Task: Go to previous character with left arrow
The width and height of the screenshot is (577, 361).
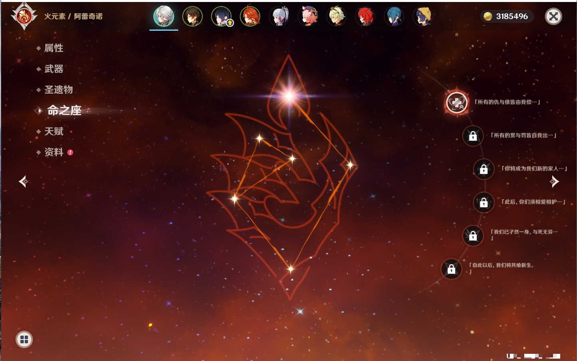Action: [x=23, y=181]
